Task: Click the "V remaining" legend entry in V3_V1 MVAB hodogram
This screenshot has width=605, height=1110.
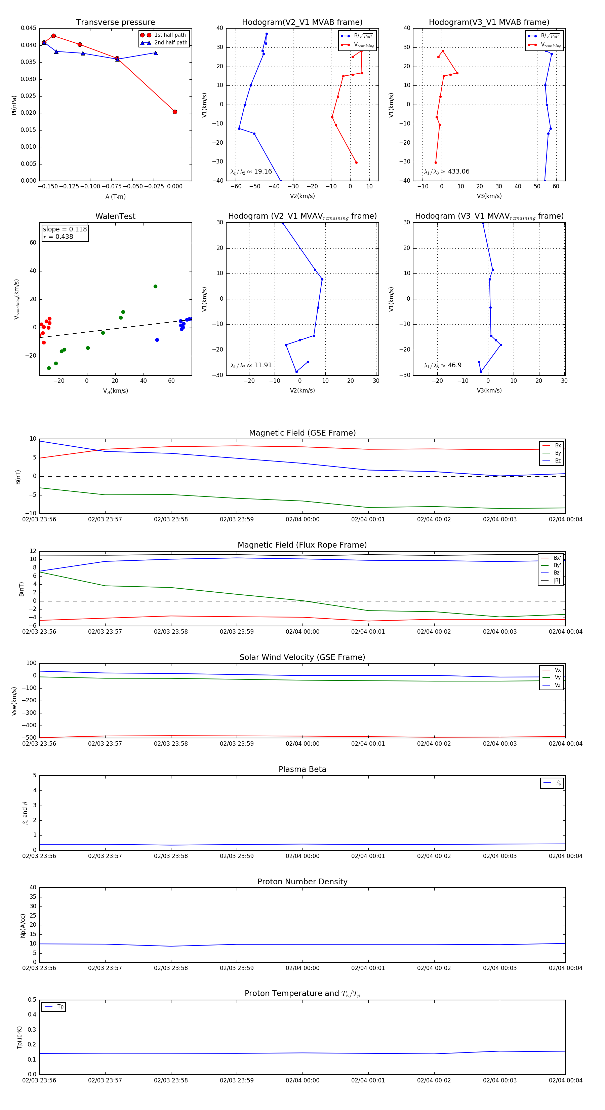Action: click(x=544, y=45)
